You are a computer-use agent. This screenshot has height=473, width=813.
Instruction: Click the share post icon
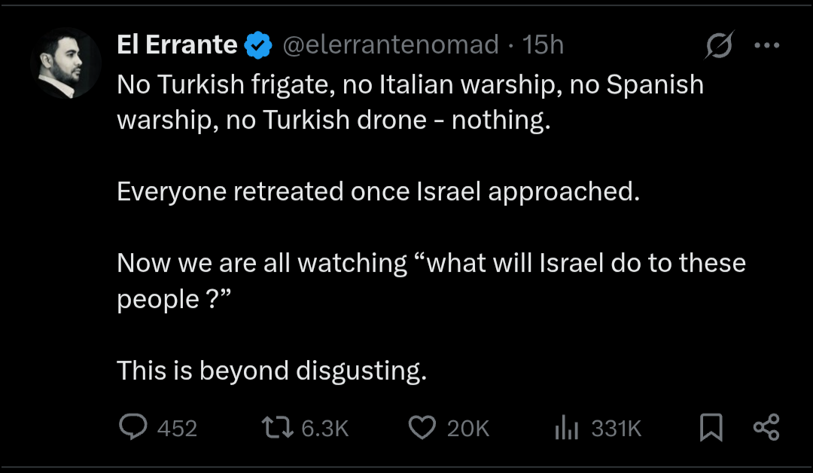point(766,428)
